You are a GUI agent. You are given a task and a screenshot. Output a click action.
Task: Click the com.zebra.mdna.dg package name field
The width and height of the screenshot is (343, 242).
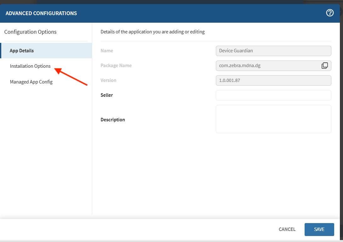pos(267,66)
